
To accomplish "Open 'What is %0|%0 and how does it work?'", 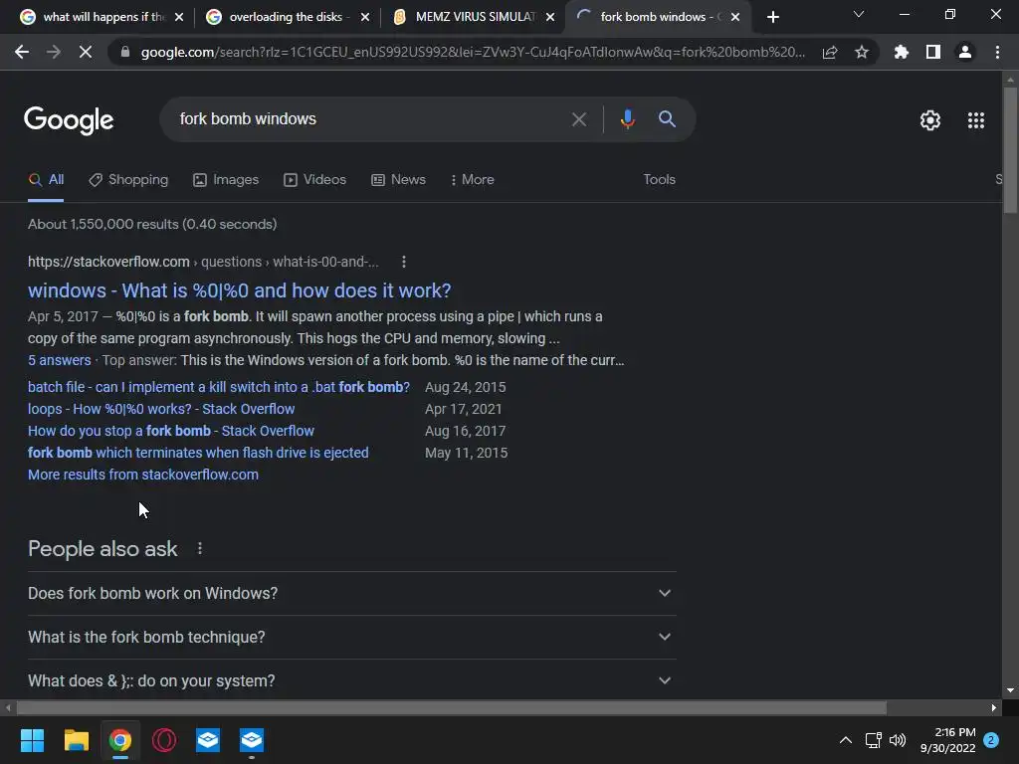I will pos(239,290).
